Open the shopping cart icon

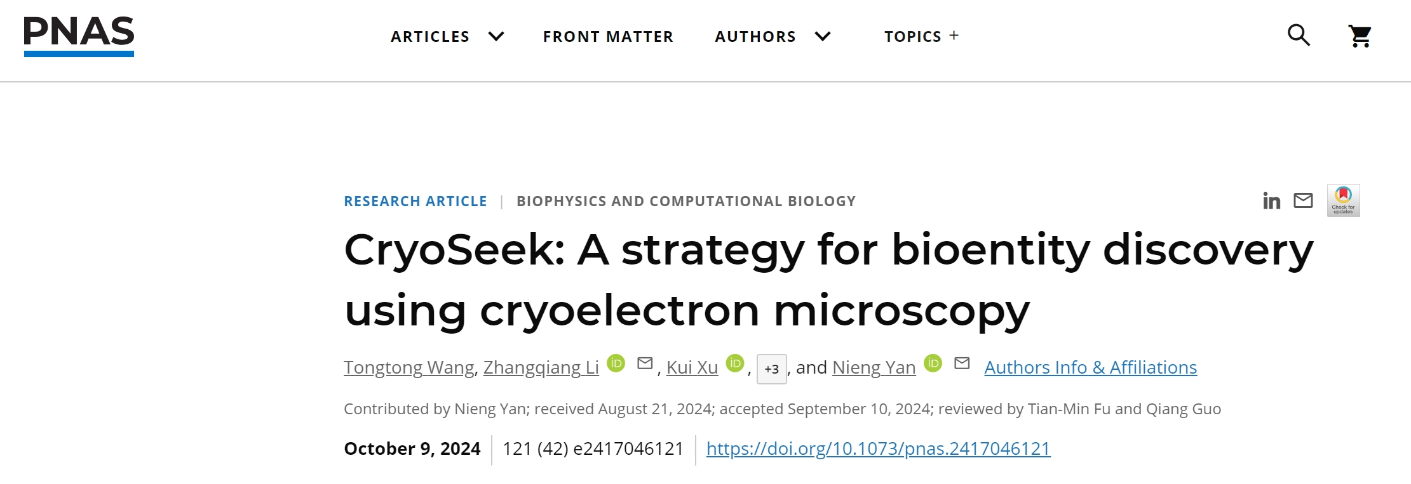click(1360, 36)
